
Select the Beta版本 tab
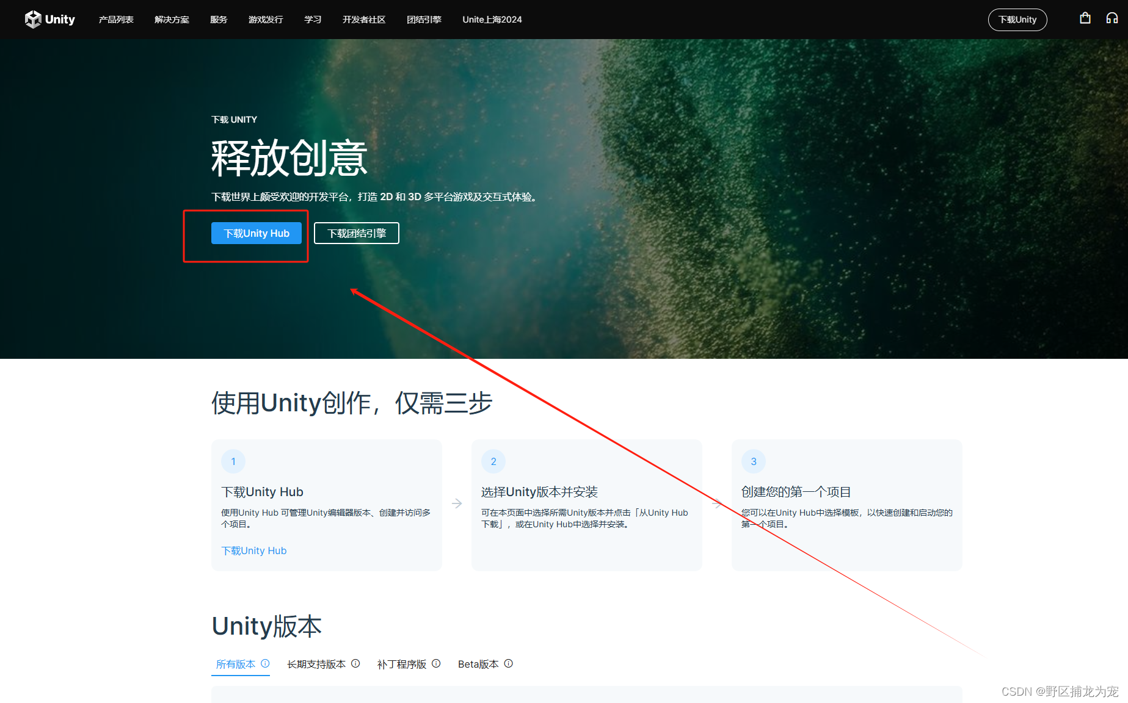coord(478,664)
